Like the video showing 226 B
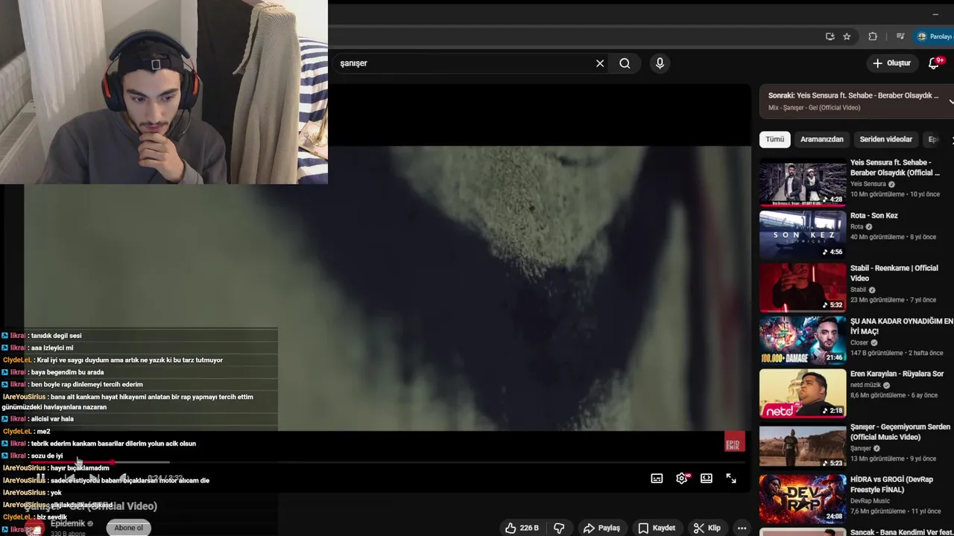This screenshot has height=536, width=954. pyautogui.click(x=522, y=528)
